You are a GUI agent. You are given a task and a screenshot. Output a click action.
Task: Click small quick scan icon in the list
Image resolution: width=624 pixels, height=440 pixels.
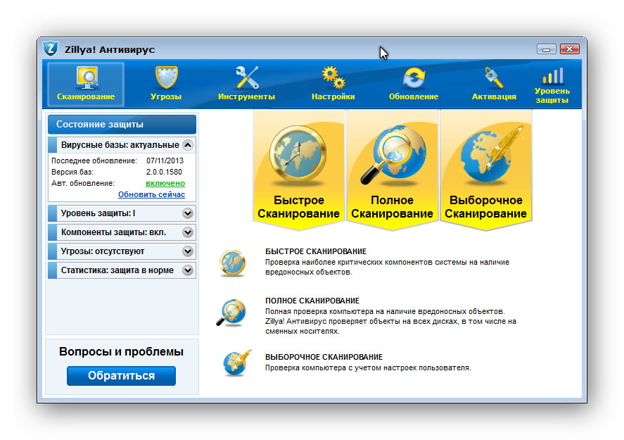coord(231,262)
